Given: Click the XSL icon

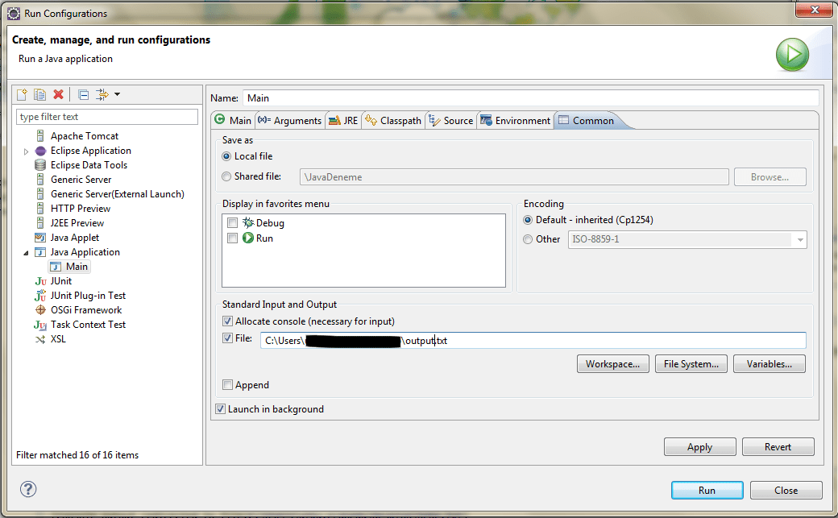Looking at the screenshot, I should pos(40,339).
